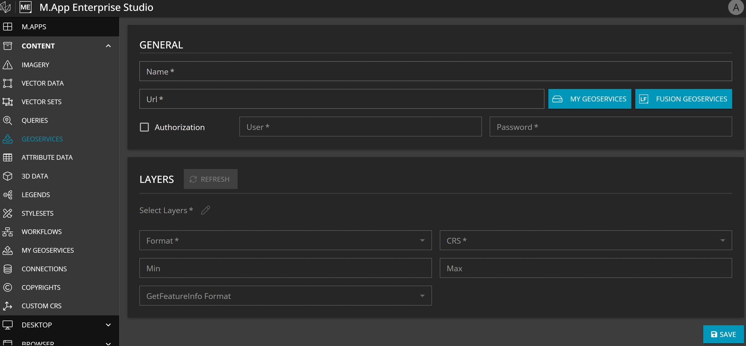
Task: Collapse the Content section chevron
Action: tap(108, 46)
